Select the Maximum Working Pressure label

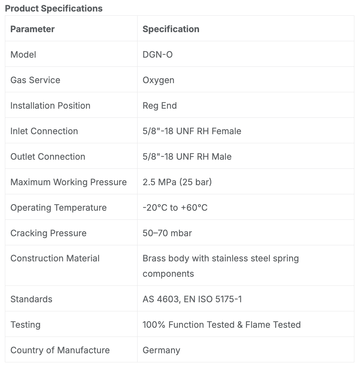[x=69, y=182]
